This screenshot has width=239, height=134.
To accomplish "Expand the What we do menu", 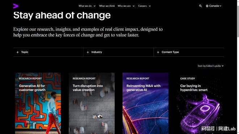I will 87,6.
